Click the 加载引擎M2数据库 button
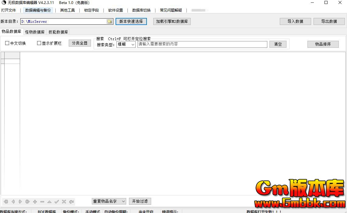The width and height of the screenshot is (347, 213). click(x=172, y=21)
